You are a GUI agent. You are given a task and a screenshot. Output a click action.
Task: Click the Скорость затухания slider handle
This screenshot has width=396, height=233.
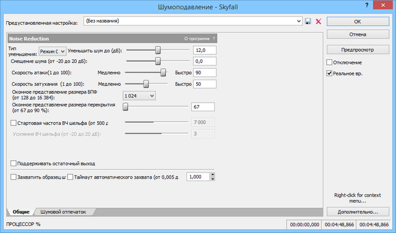point(146,84)
